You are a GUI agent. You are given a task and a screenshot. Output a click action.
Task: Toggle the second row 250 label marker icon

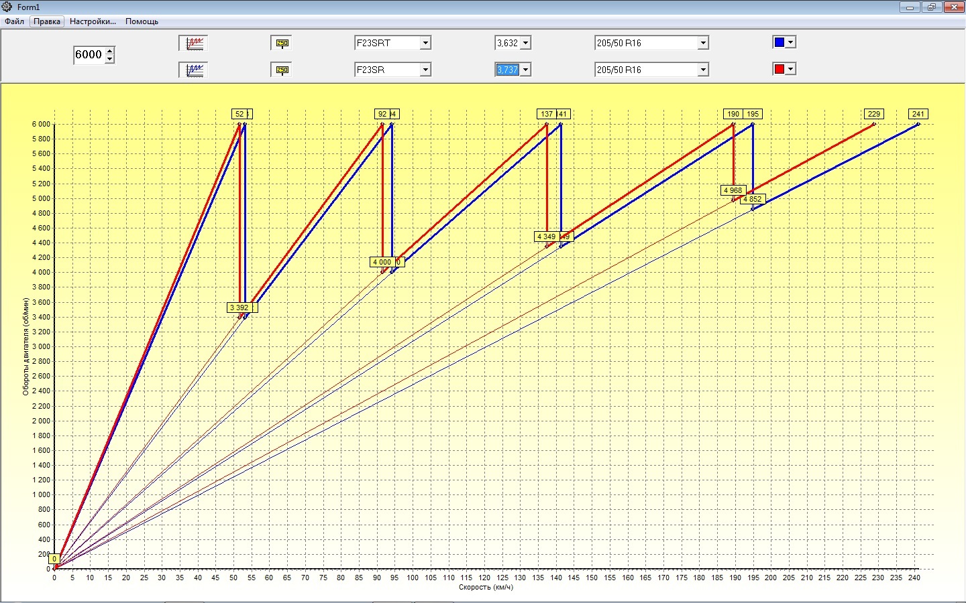coord(282,70)
